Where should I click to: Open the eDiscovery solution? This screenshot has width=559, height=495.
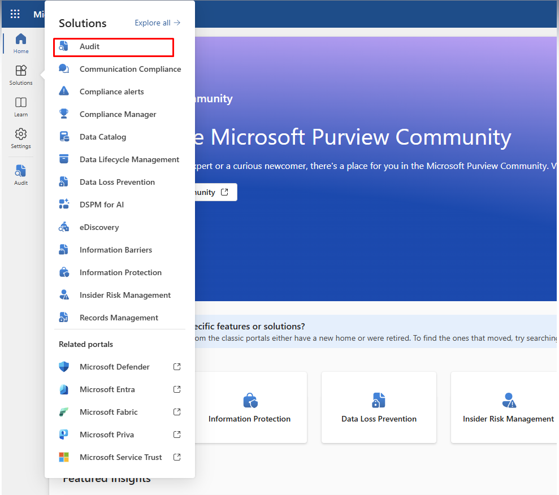98,227
